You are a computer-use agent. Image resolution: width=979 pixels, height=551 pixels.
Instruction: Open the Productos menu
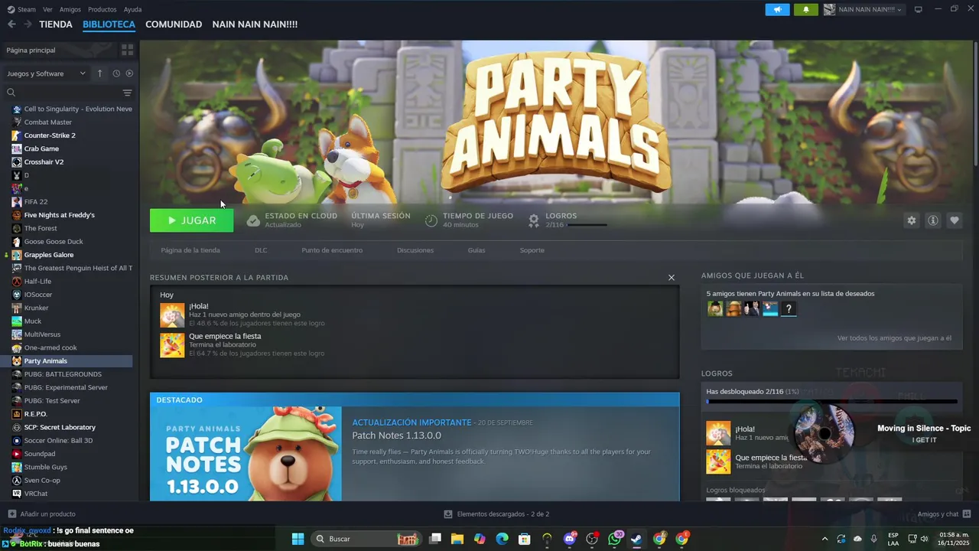pos(102,9)
